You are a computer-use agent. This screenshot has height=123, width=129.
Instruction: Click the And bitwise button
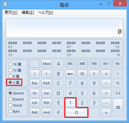47,112
